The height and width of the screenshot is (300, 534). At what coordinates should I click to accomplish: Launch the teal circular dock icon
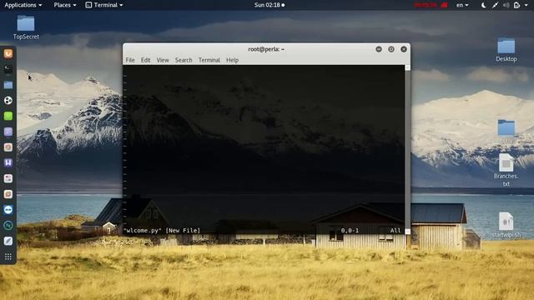8,225
